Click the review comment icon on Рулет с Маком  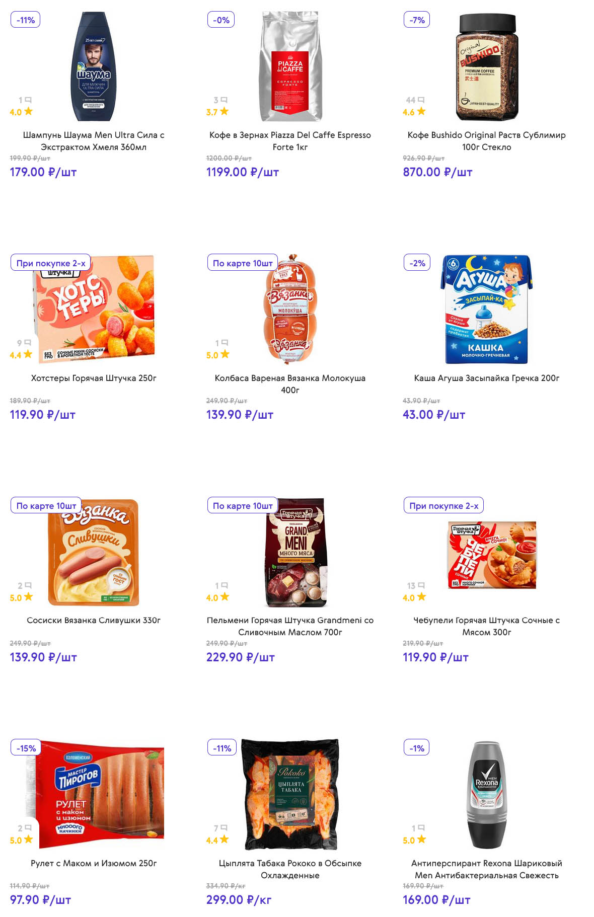click(28, 827)
